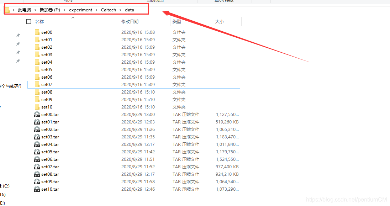Click the set06 folder icon
Screen dimensions: 390x206
point(37,77)
